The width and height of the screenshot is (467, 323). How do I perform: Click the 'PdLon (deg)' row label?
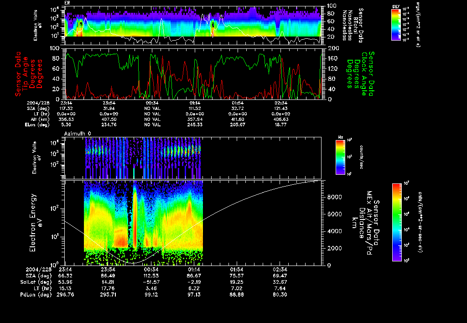(x=36, y=295)
